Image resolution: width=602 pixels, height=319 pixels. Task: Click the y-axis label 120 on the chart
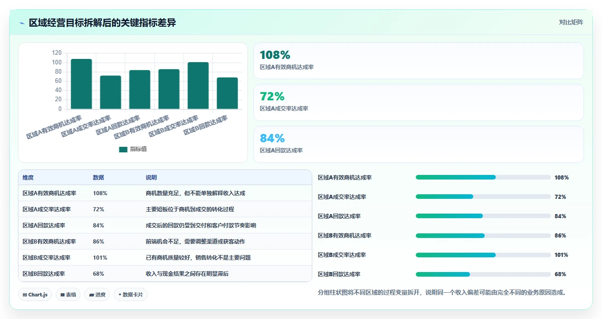(x=57, y=53)
